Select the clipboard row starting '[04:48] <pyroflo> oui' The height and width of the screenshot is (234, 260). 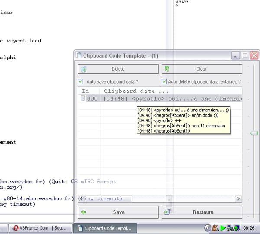(x=160, y=98)
